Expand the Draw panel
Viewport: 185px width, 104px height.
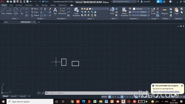coord(15,18)
